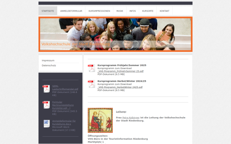Screen dimensions: 231x144
Task: Navigate to the Kursorte page
Action: click(x=148, y=11)
